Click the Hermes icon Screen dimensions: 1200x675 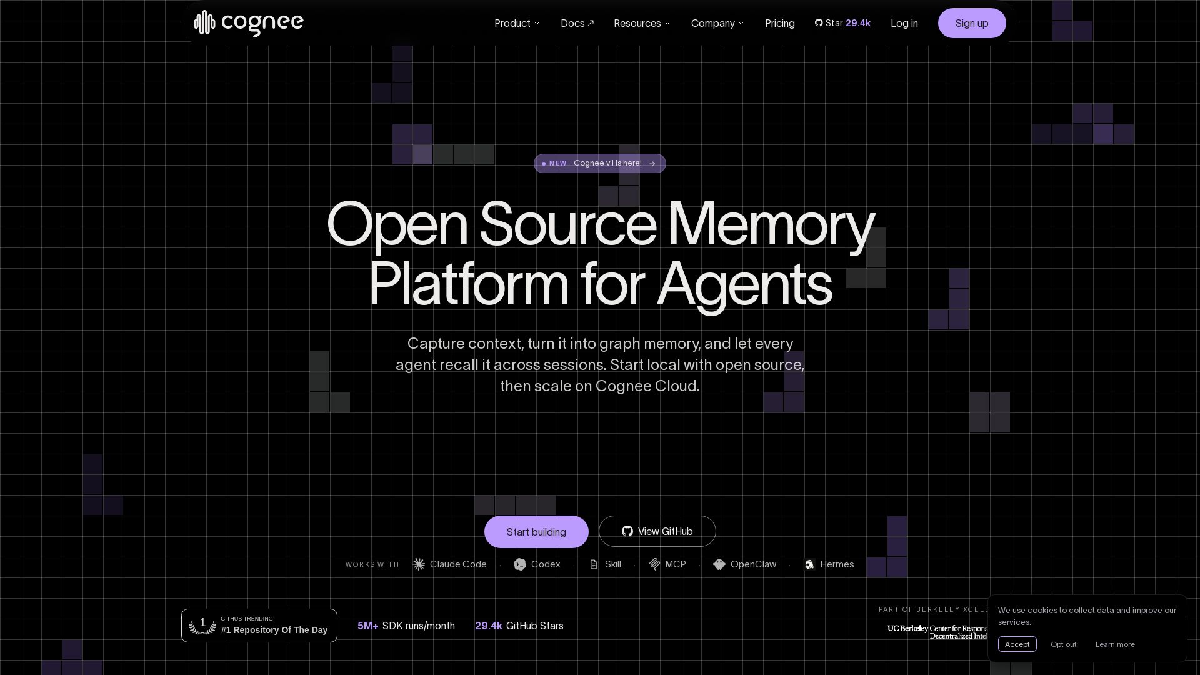(809, 564)
